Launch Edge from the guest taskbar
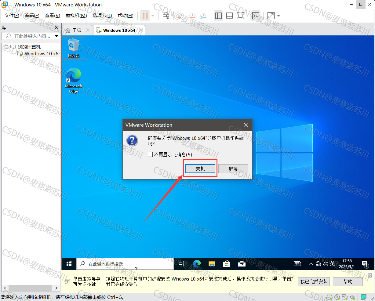The image size is (375, 301). [x=197, y=264]
